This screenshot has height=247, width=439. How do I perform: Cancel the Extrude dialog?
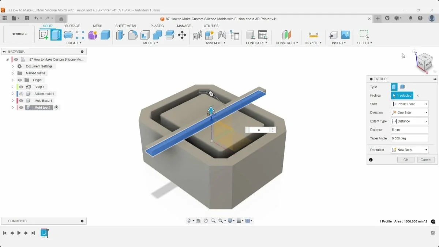coord(426,160)
